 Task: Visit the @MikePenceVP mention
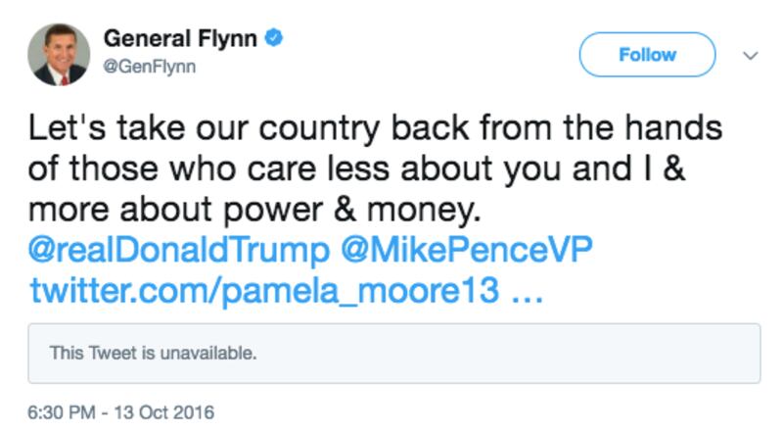[x=465, y=250]
